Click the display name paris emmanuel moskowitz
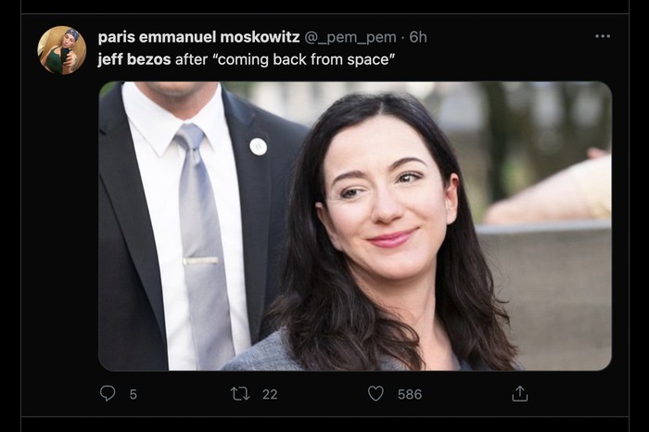649x432 pixels. pos(198,37)
